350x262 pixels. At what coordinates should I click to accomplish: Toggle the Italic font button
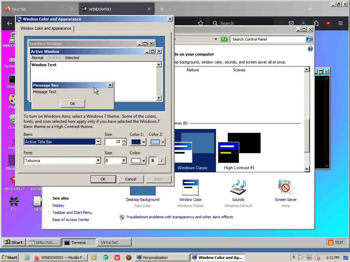161,160
